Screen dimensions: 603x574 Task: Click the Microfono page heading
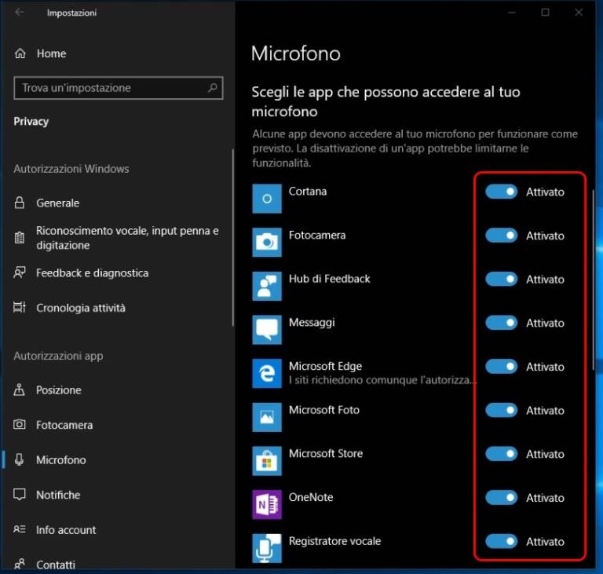296,53
